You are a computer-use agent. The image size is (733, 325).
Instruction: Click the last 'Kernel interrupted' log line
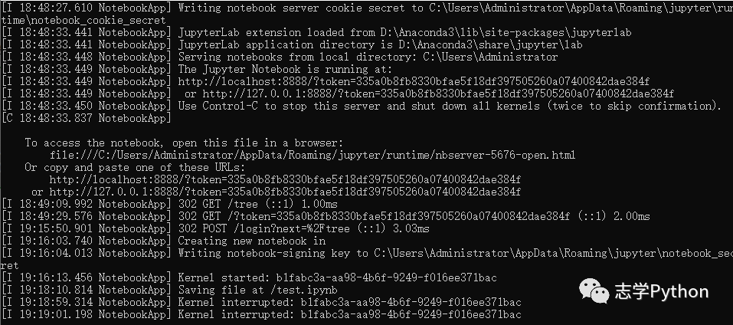261,314
